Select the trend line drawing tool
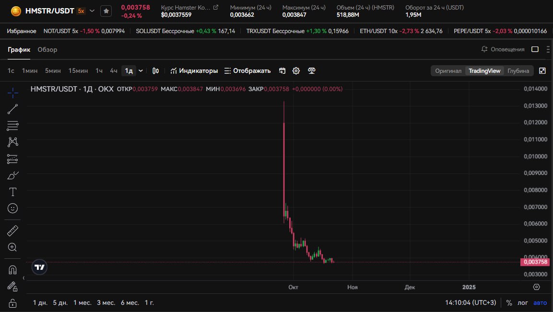 click(12, 109)
